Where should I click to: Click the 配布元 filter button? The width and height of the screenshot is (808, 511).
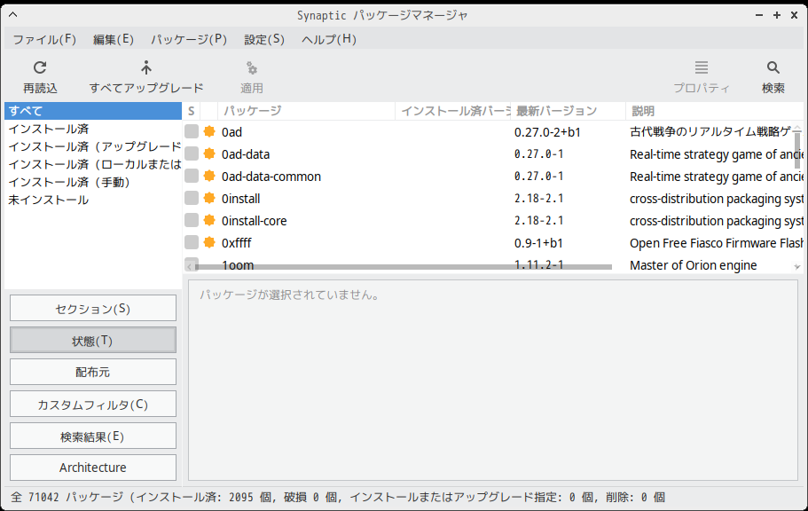[x=93, y=373]
